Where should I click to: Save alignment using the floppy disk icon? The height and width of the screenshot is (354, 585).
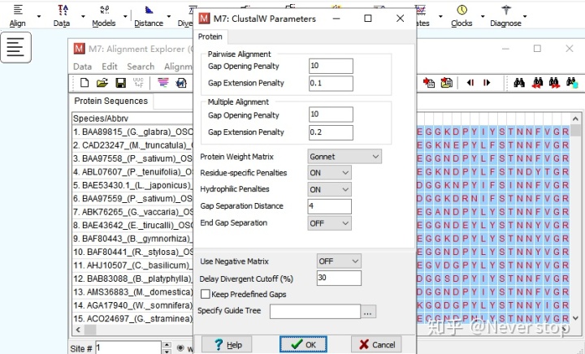[121, 83]
